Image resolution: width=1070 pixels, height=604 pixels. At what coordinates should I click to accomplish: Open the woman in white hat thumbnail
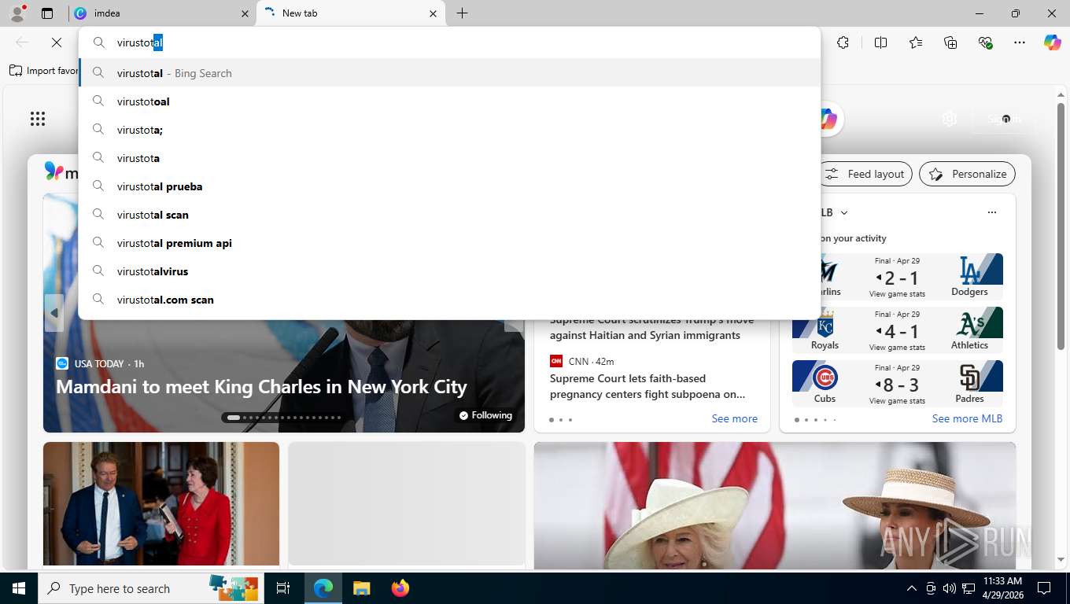tap(775, 506)
